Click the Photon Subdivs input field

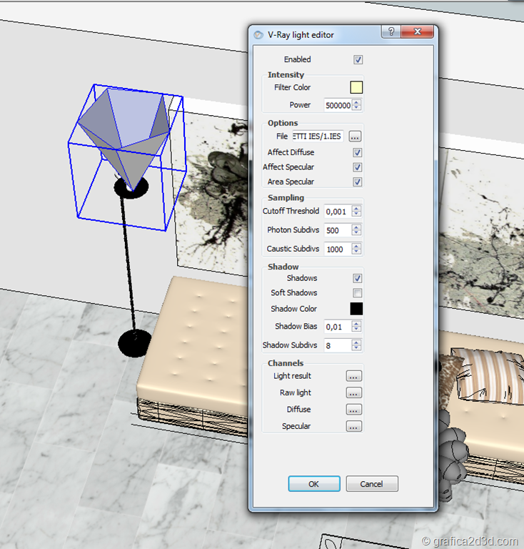pos(337,230)
